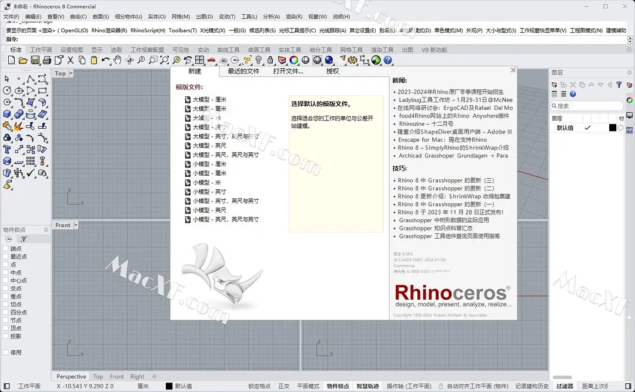Click the New file icon in toolbar
The width and height of the screenshot is (635, 392).
coord(11,61)
